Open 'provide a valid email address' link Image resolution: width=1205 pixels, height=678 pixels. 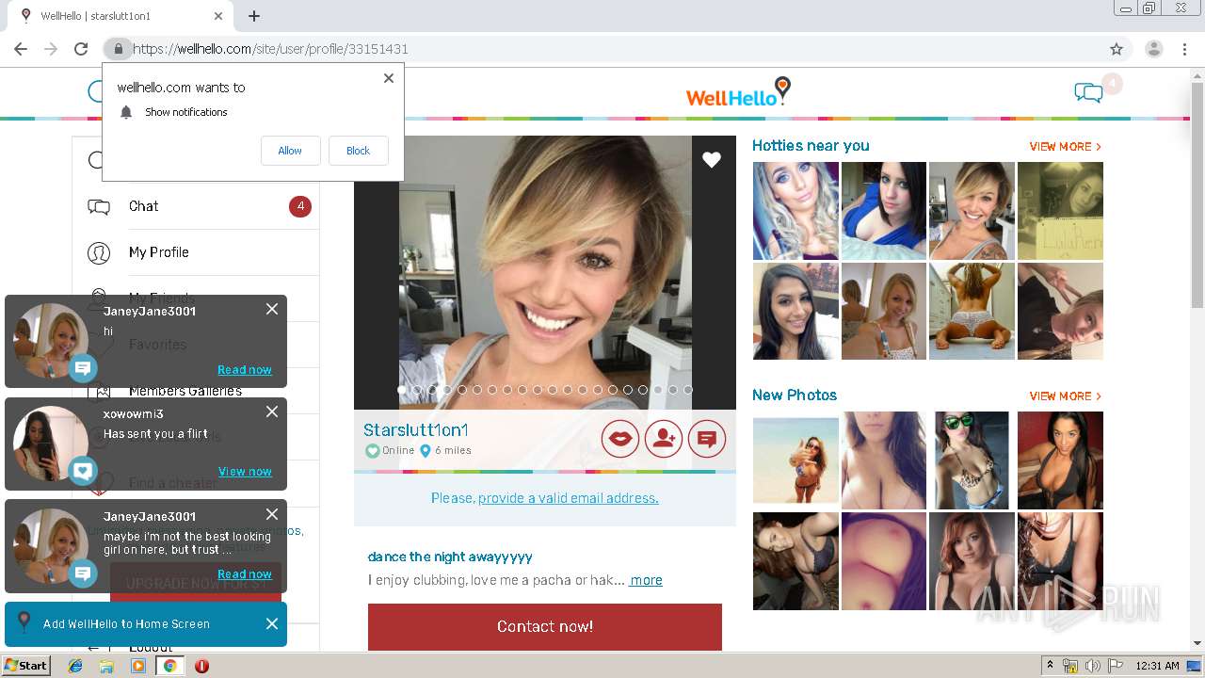(569, 498)
